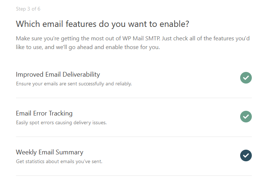Click the divider below Weekly Email Summary
The height and width of the screenshot is (178, 278).
(134, 176)
